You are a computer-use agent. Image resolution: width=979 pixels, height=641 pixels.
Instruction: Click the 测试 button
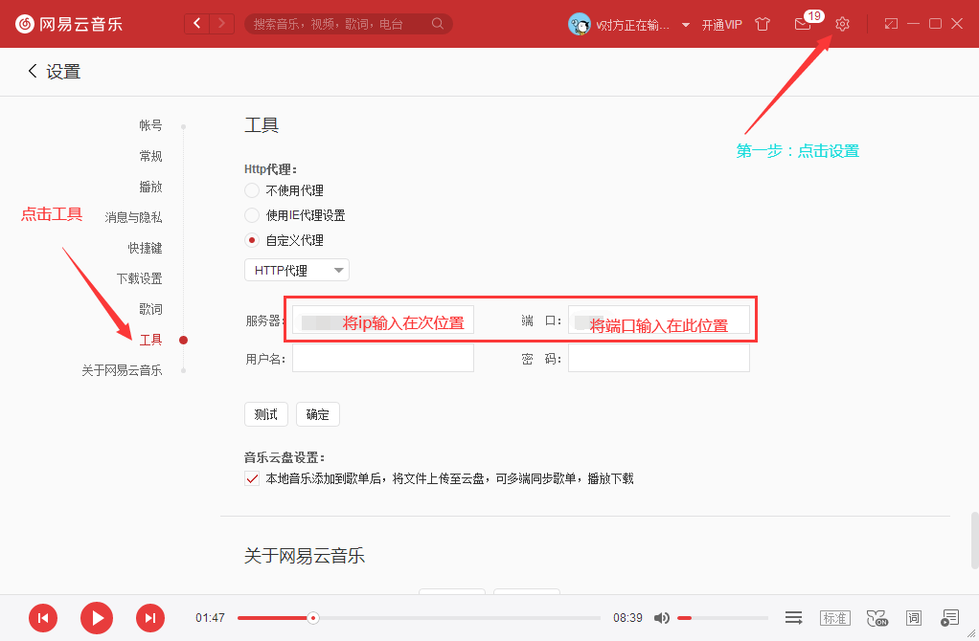[x=266, y=414]
